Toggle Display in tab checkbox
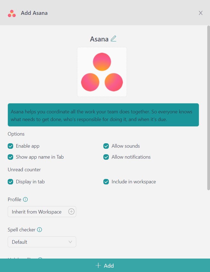Image resolution: width=210 pixels, height=272 pixels. pos(10,182)
